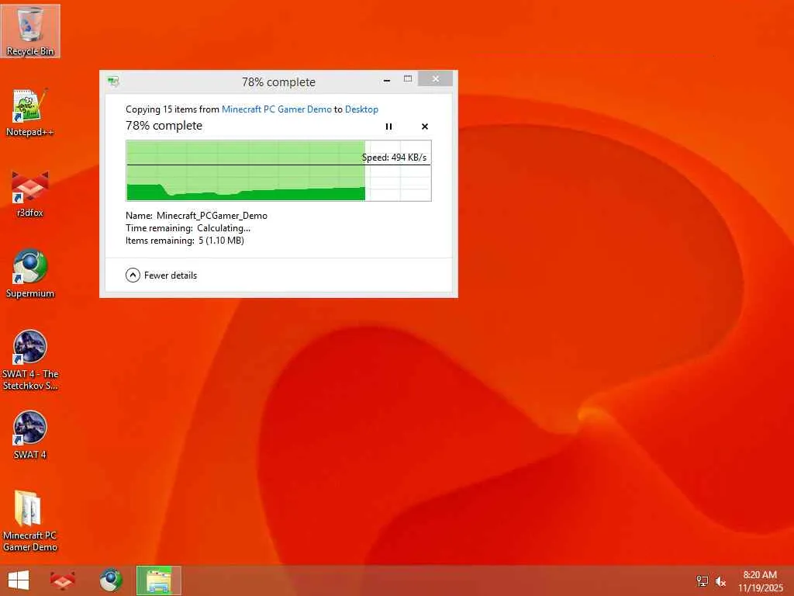794x596 pixels.
Task: Collapse the dialog with Fewer details
Action: [161, 275]
